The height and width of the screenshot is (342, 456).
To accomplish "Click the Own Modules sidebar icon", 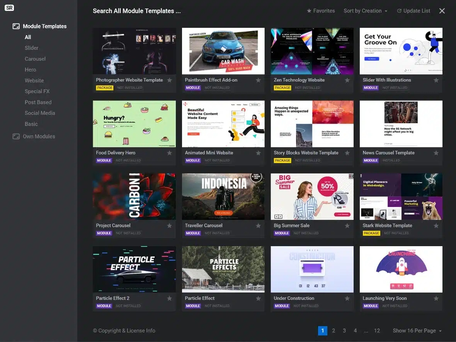I will click(x=16, y=136).
